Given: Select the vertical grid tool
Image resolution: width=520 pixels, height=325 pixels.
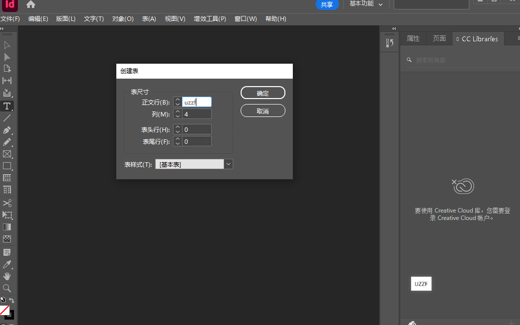Looking at the screenshot, I should click(7, 190).
